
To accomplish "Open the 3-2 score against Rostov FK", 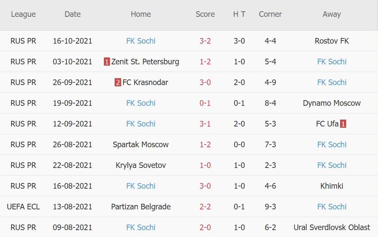I will [205, 41].
